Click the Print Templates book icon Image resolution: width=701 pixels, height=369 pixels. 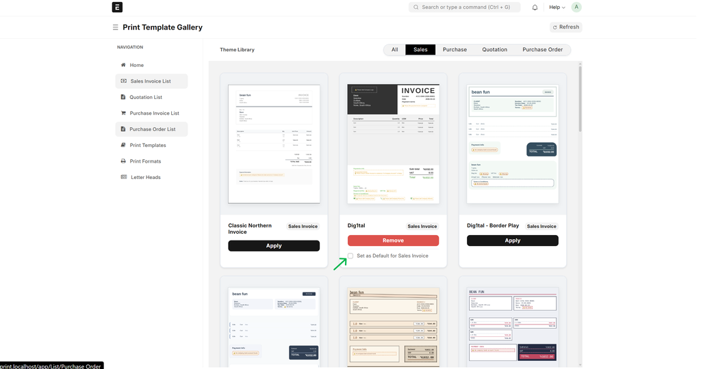pos(123,146)
